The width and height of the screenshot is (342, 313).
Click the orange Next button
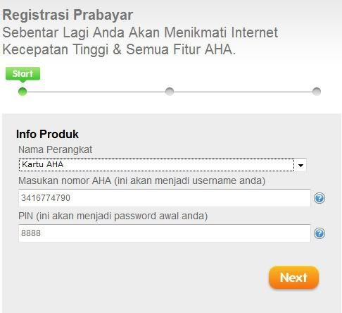coord(293,278)
